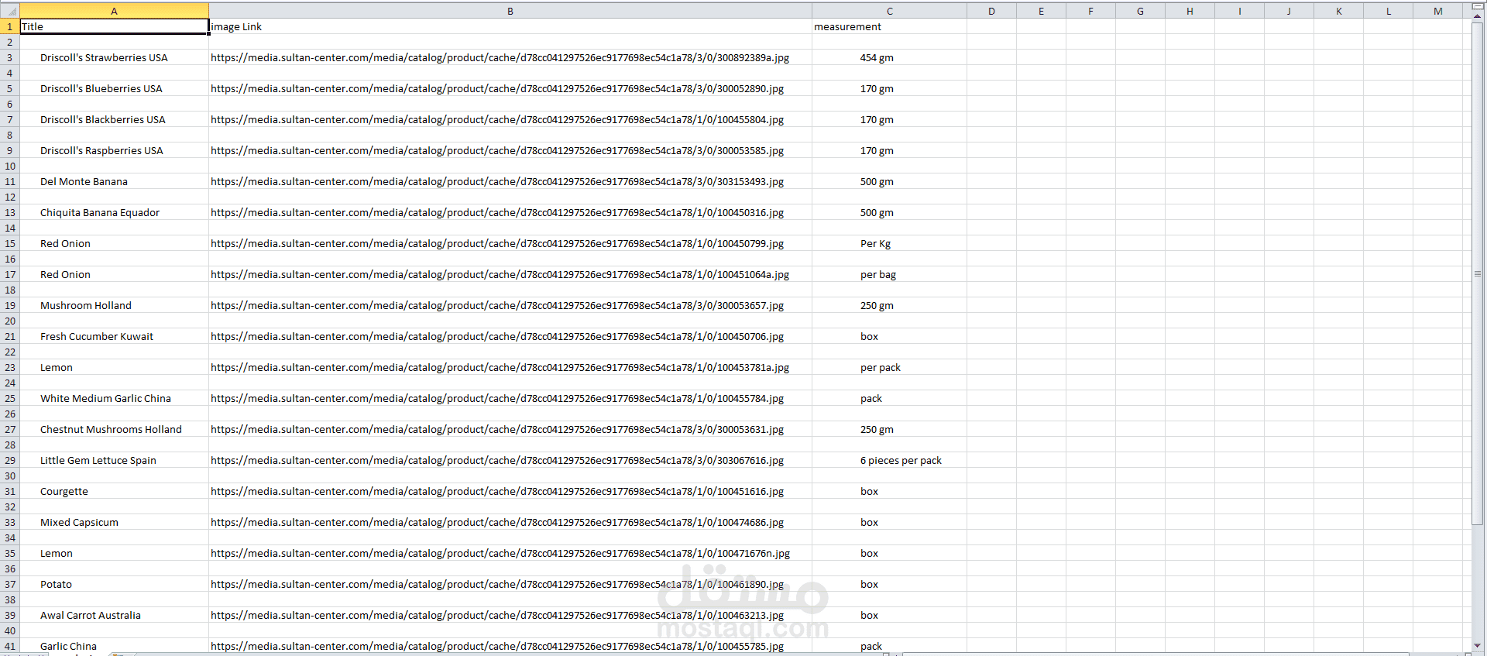1487x656 pixels.
Task: Click the image link ending 100471676n.jpg
Action: (500, 553)
